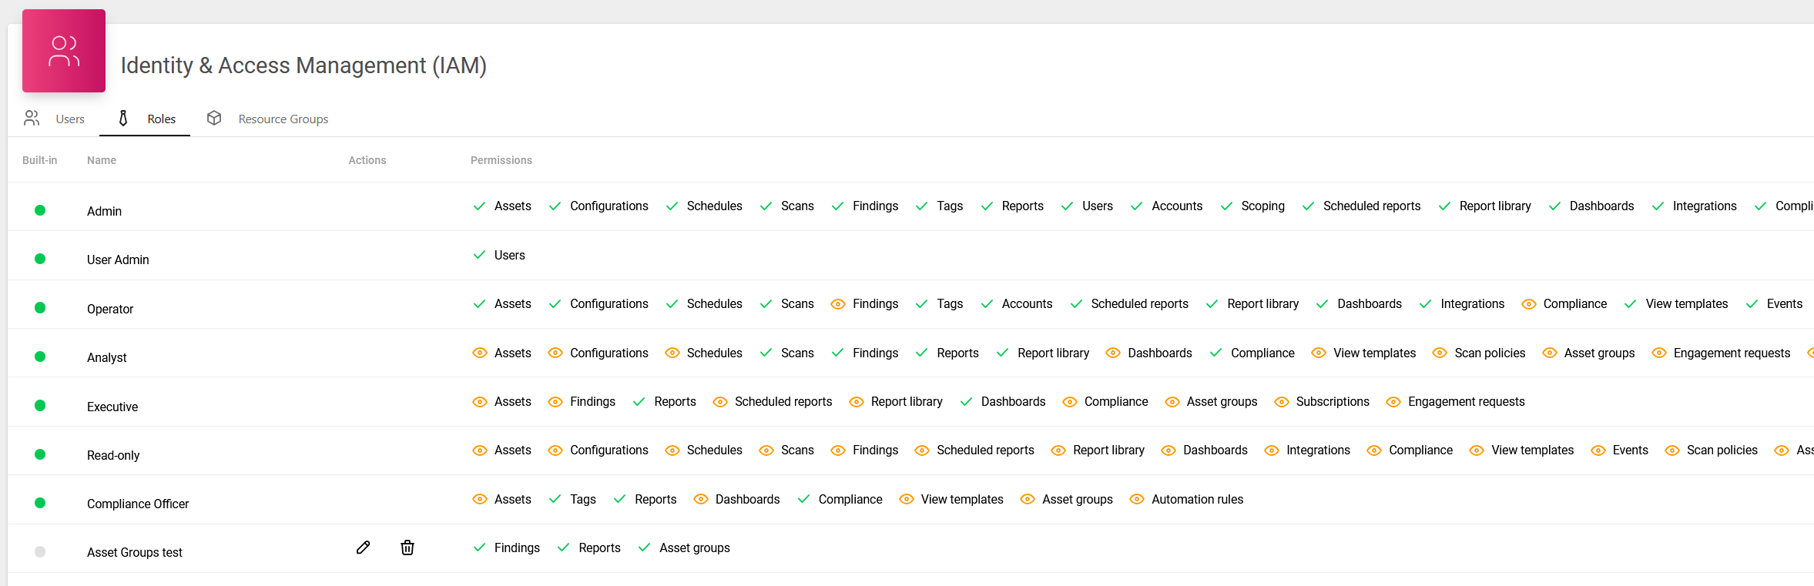The image size is (1814, 586).
Task: Click the Analyst Scan policies permission
Action: point(1489,353)
